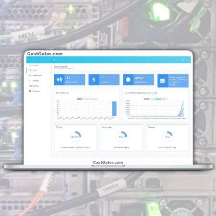Click the speaker icon on broadcasters card
The height and width of the screenshot is (216, 216).
59,80
